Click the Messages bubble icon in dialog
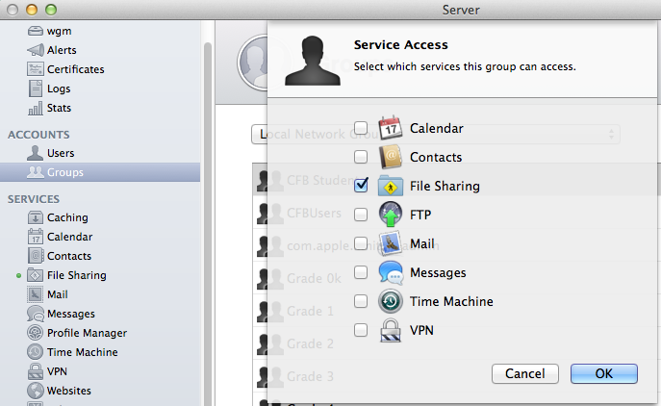The height and width of the screenshot is (406, 661). pos(390,272)
